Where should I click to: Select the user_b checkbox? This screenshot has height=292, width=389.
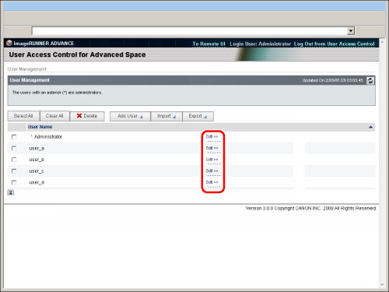tap(14, 160)
